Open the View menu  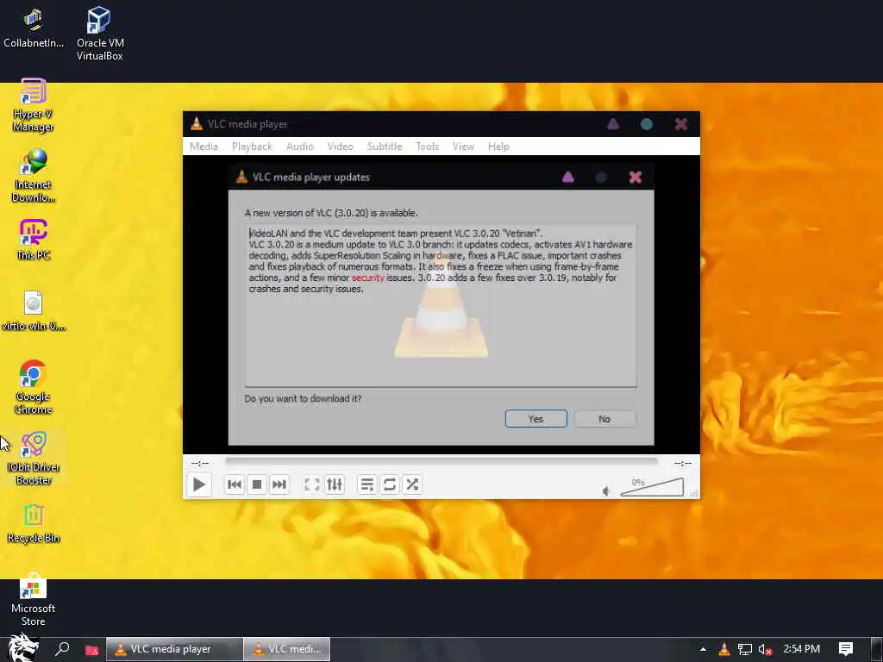tap(463, 147)
